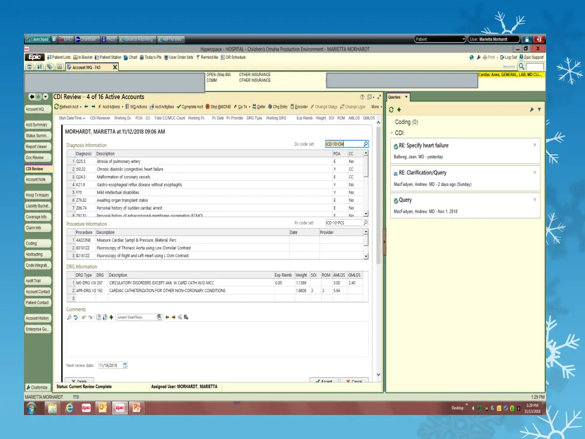
Task: Click the Remind Me toolbar item
Action: [207, 58]
